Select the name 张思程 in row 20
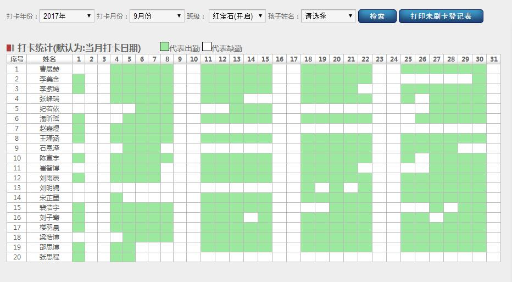512x282 pixels. (x=49, y=257)
